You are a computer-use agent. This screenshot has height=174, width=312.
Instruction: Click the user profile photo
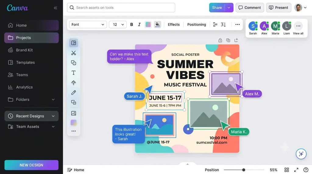tap(298, 8)
